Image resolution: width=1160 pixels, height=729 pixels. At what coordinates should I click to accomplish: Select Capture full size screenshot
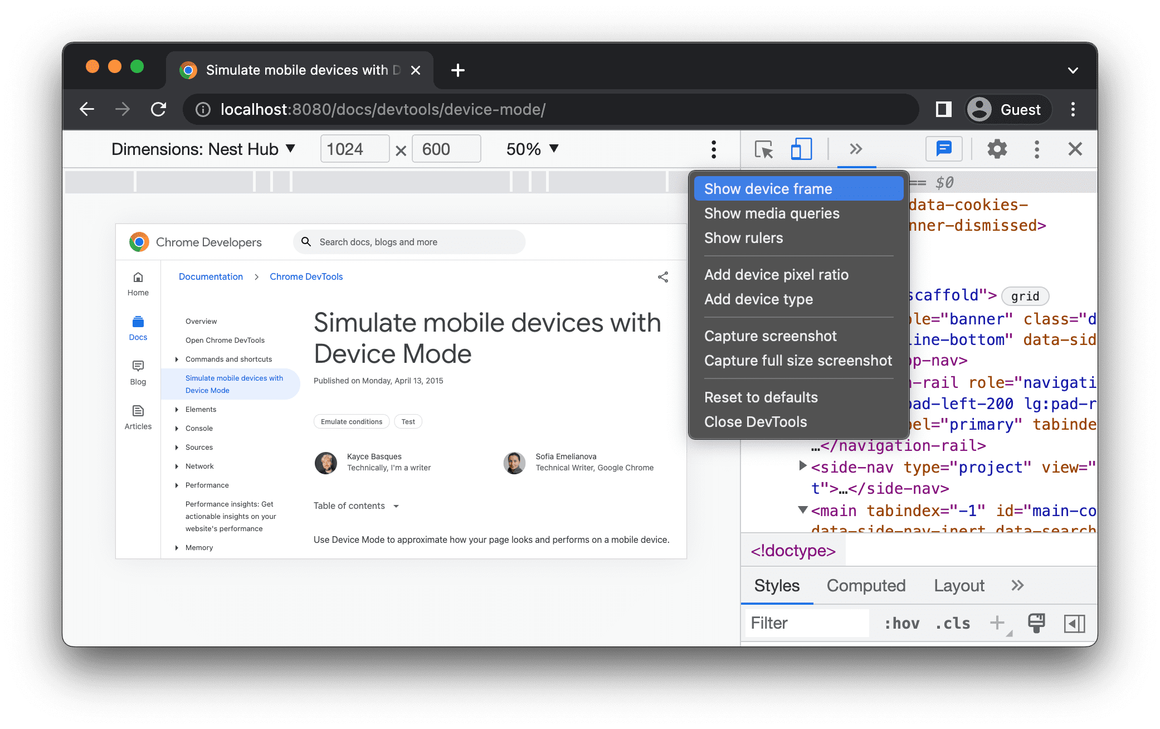click(x=799, y=360)
